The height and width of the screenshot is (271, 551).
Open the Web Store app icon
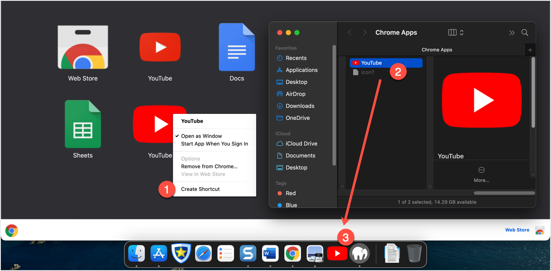83,48
